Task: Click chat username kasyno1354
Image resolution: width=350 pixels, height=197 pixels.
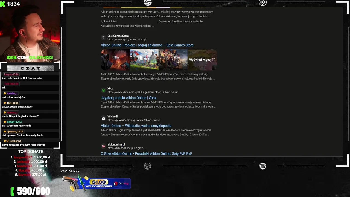Action: [x=11, y=74]
